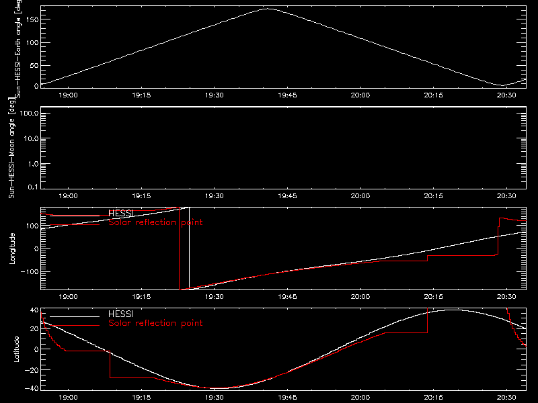
Task: Click the 100 tick on Longitude axis
Action: tap(33, 226)
